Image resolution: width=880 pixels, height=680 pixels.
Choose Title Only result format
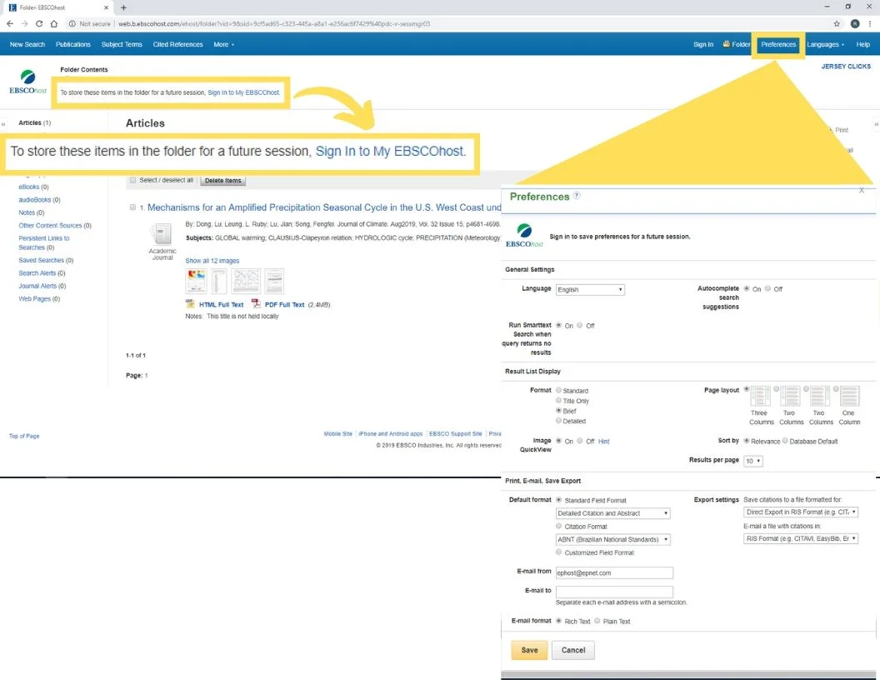558,401
